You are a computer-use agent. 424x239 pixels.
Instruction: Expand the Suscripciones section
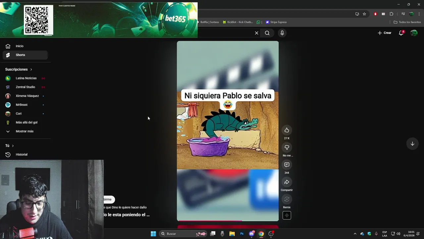[x=19, y=69]
